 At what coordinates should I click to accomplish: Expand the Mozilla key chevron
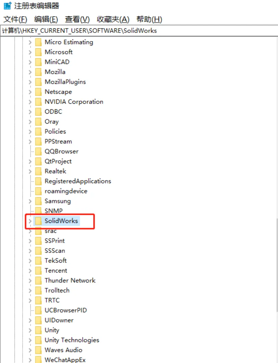pyautogui.click(x=30, y=72)
